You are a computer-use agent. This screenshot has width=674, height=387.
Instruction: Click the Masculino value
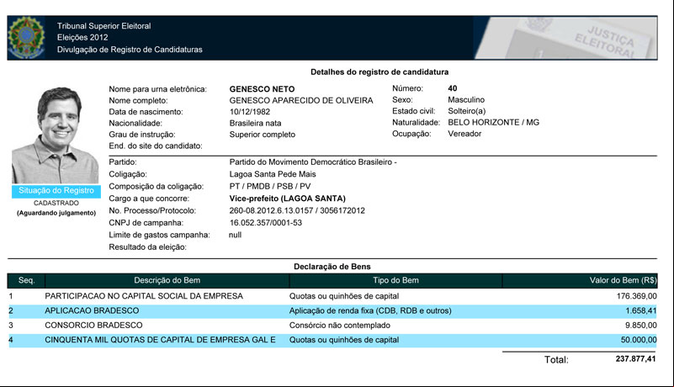tap(466, 100)
